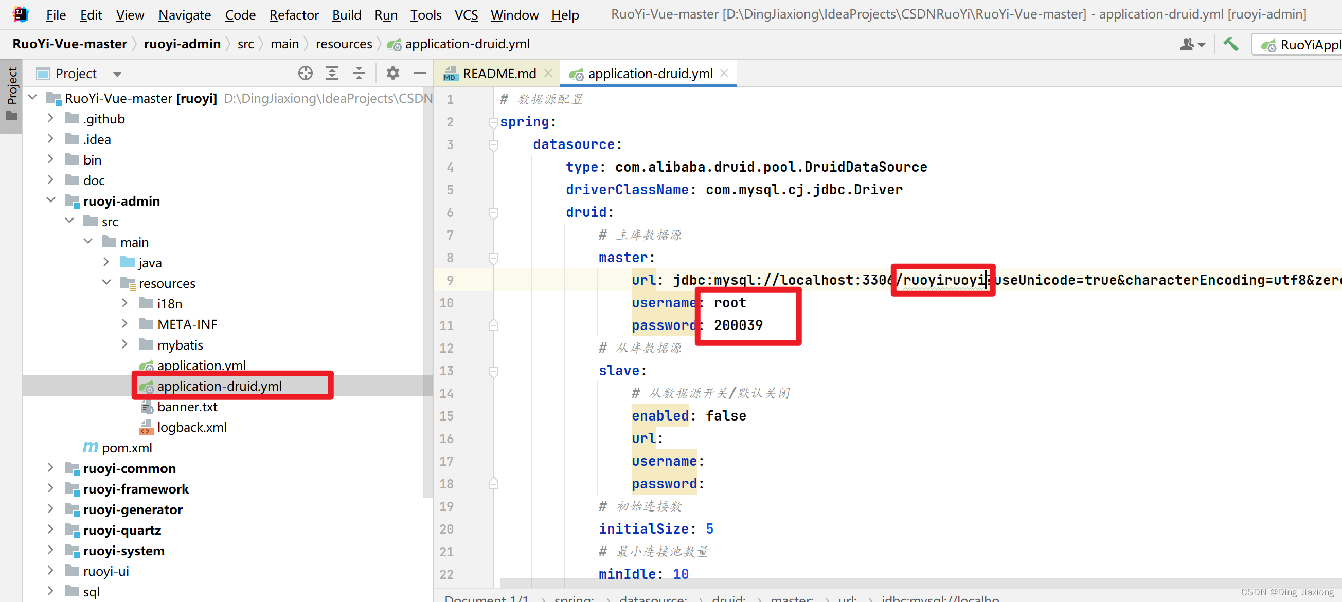Click the resources breadcrumb in navigation bar
The image size is (1342, 602).
343,44
